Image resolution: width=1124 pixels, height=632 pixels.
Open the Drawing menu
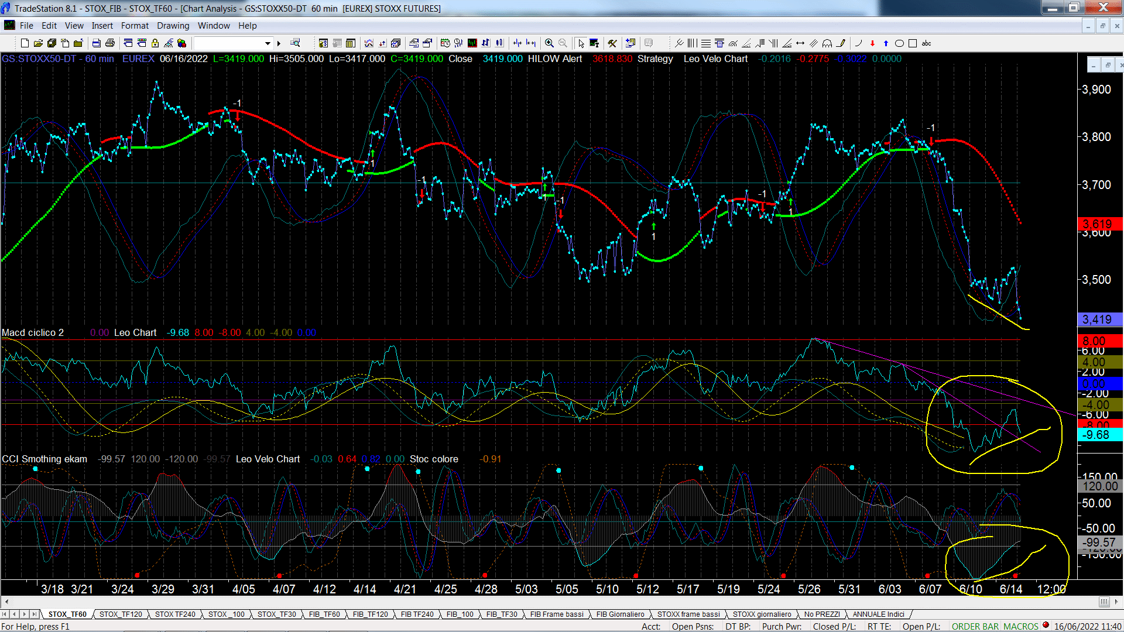[173, 26]
